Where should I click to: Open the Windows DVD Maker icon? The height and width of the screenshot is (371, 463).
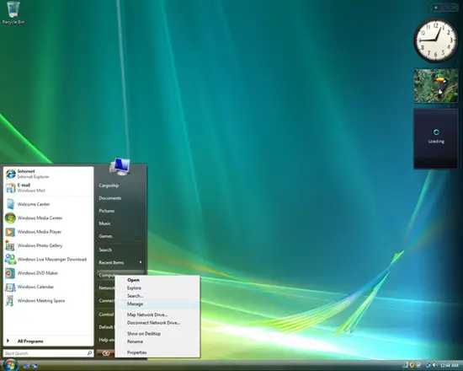[x=10, y=273]
